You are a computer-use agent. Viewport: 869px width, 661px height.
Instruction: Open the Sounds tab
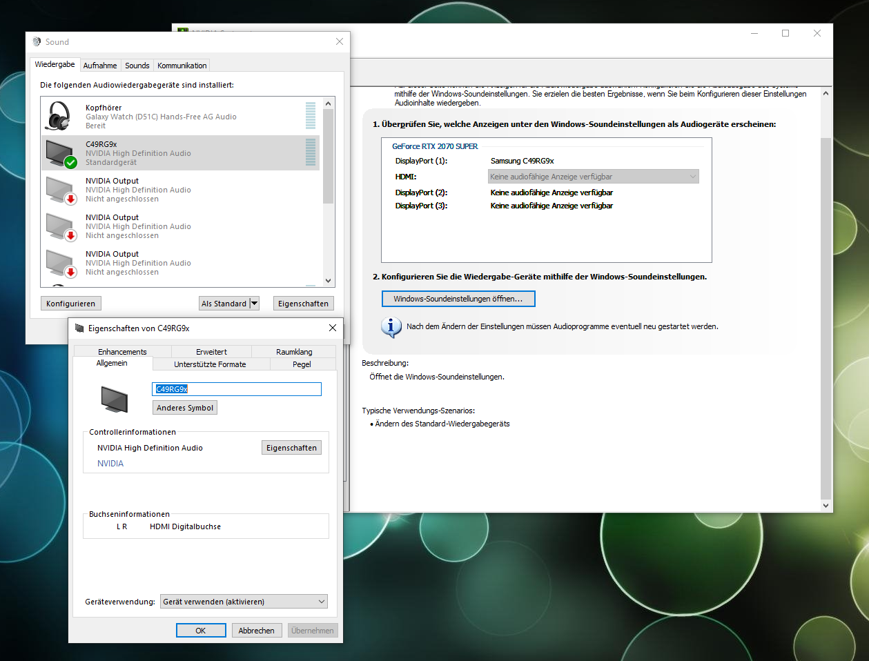tap(137, 66)
